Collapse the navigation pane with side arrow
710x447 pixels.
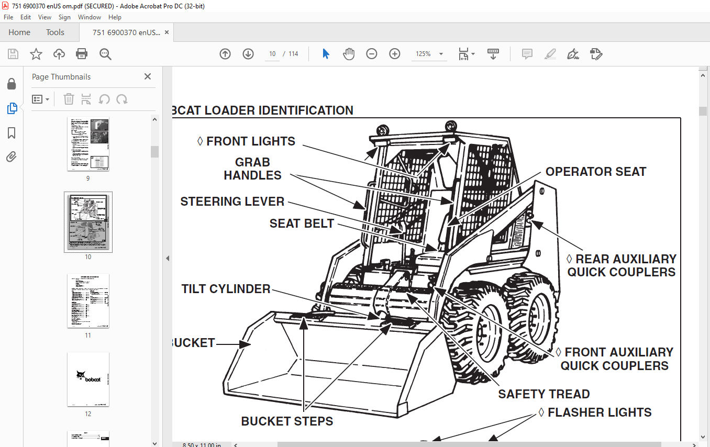[x=168, y=258]
